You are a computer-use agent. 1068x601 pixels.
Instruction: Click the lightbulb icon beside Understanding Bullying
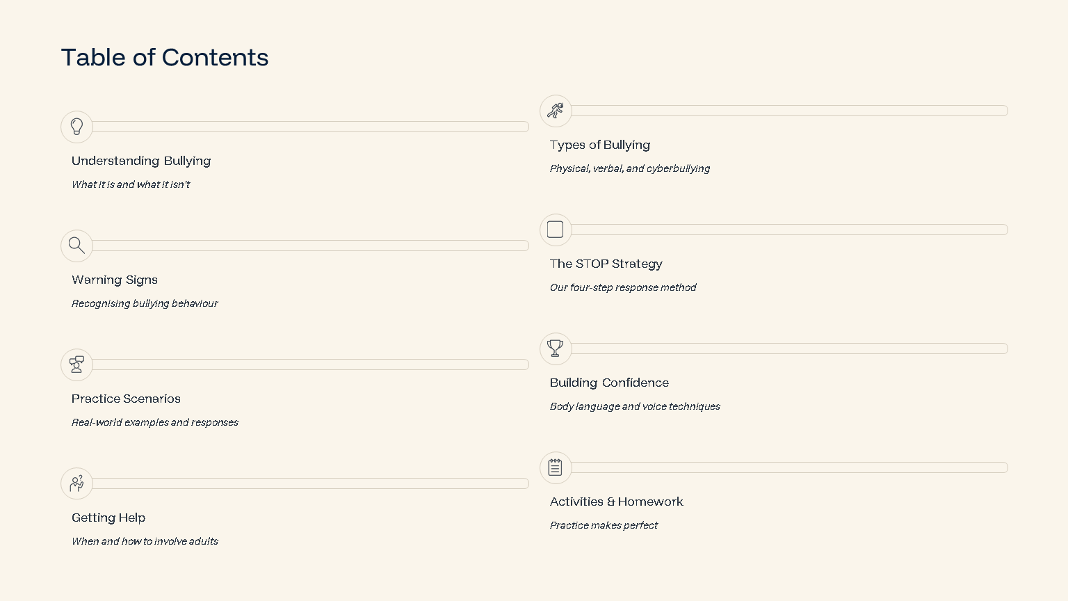coord(76,127)
